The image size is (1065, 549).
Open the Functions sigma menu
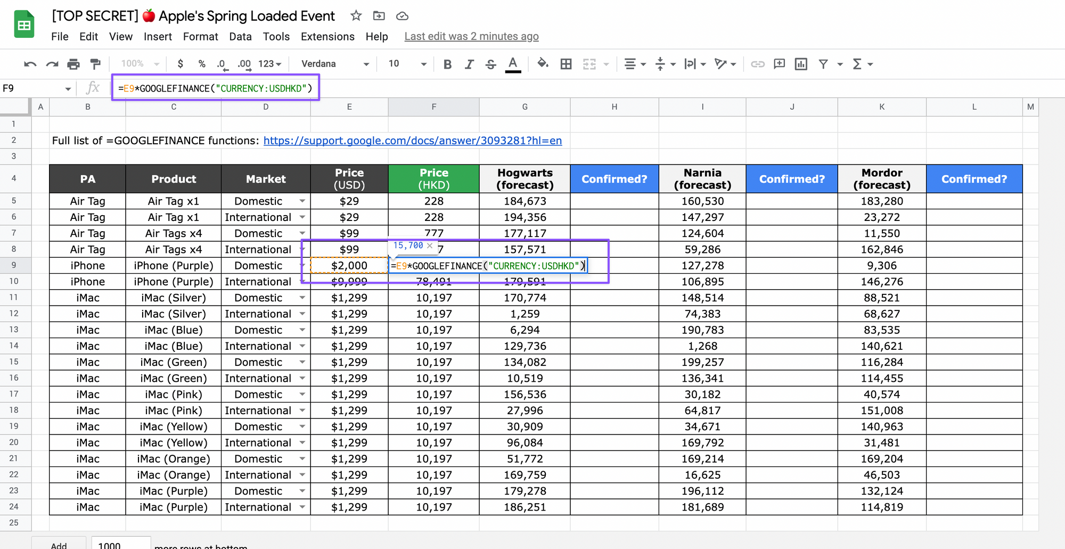point(863,64)
